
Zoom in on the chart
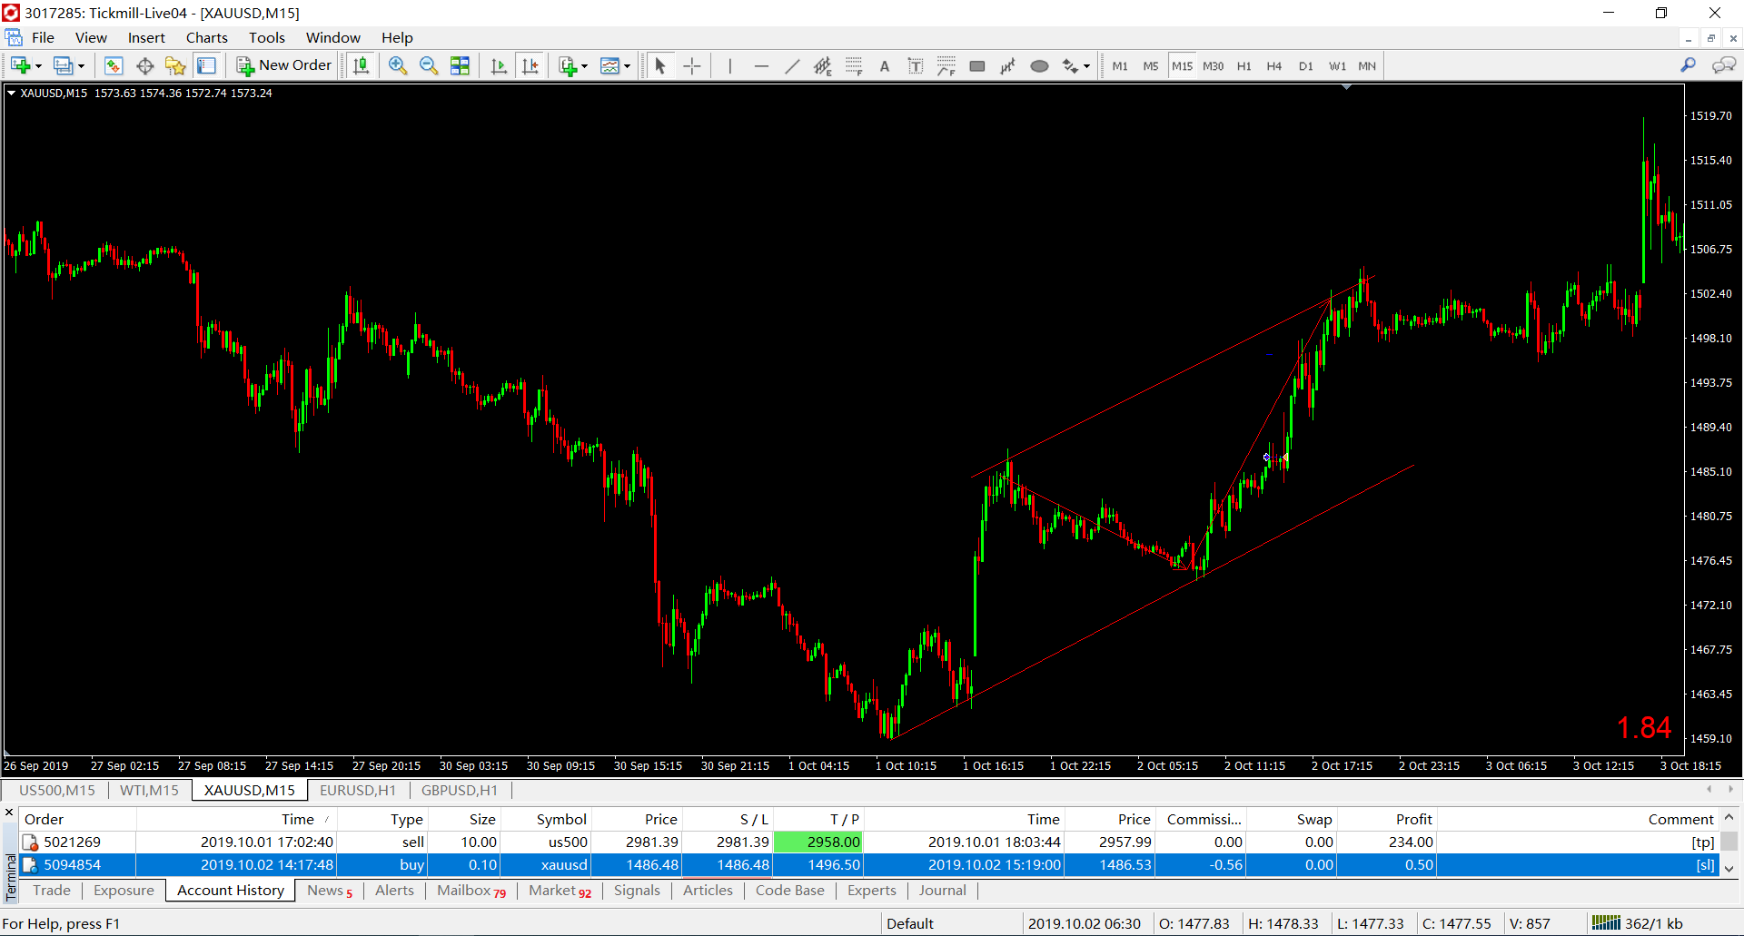398,65
